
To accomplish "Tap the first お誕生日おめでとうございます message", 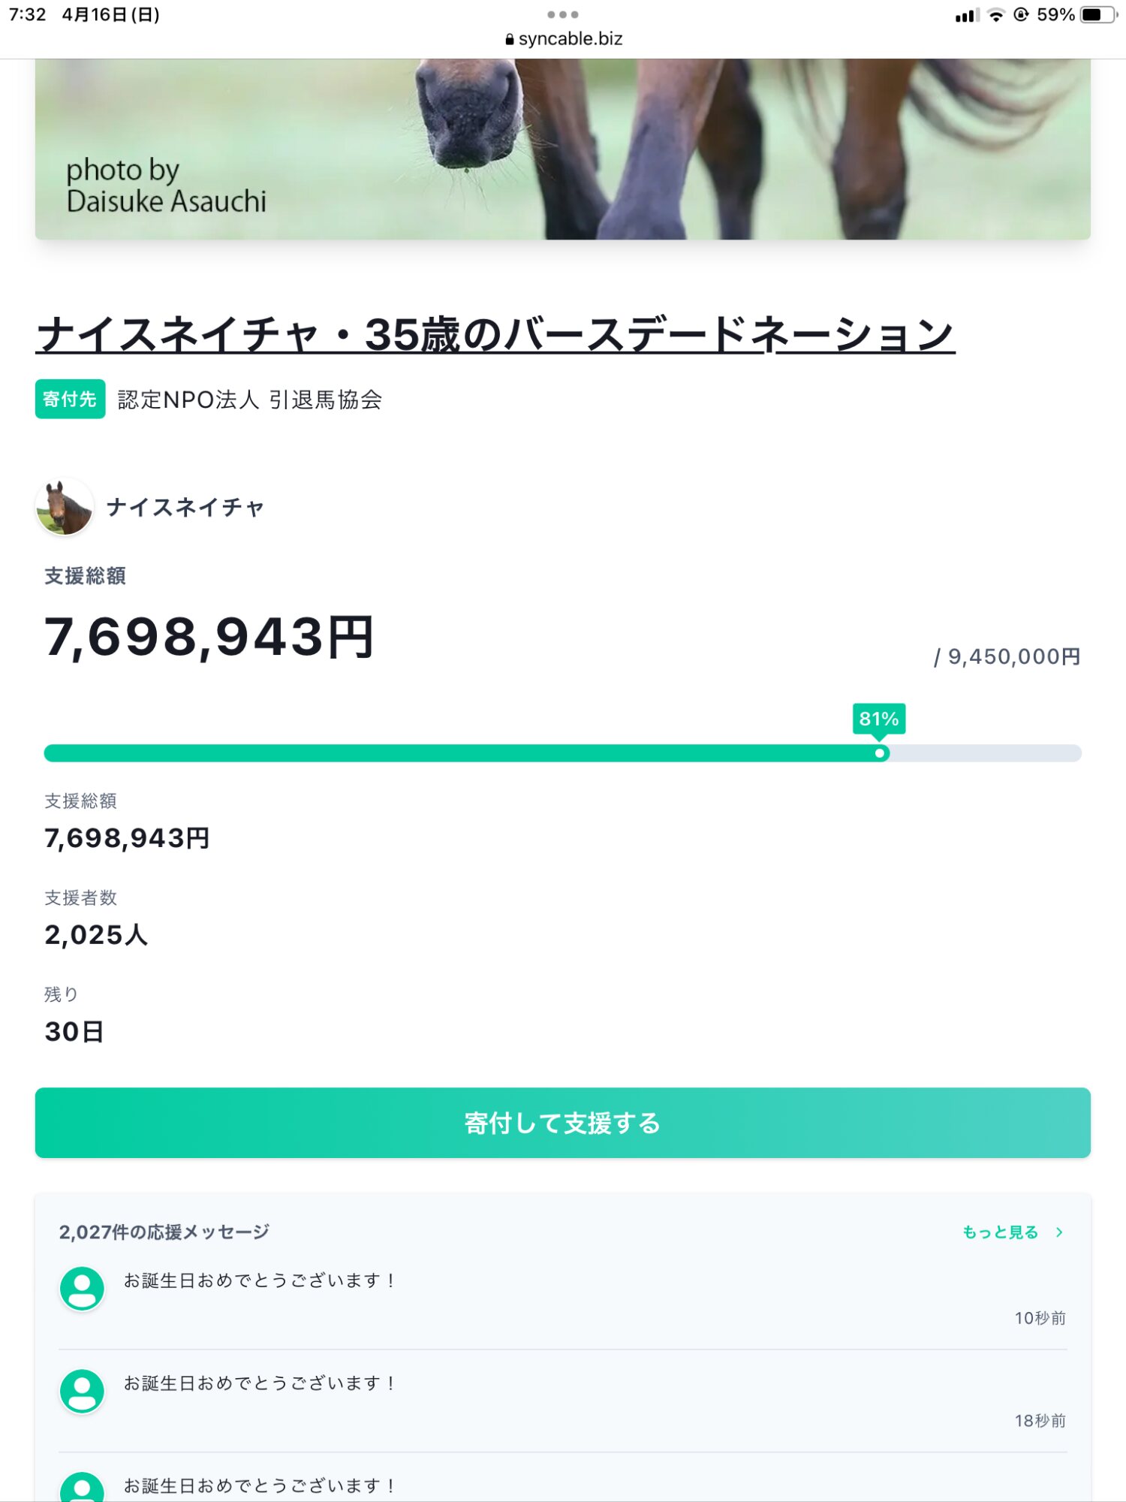I will coord(259,1280).
